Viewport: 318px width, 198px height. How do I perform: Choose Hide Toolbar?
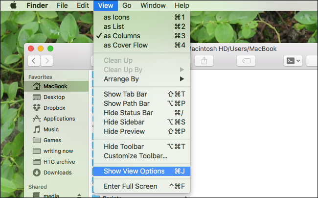(x=142, y=147)
